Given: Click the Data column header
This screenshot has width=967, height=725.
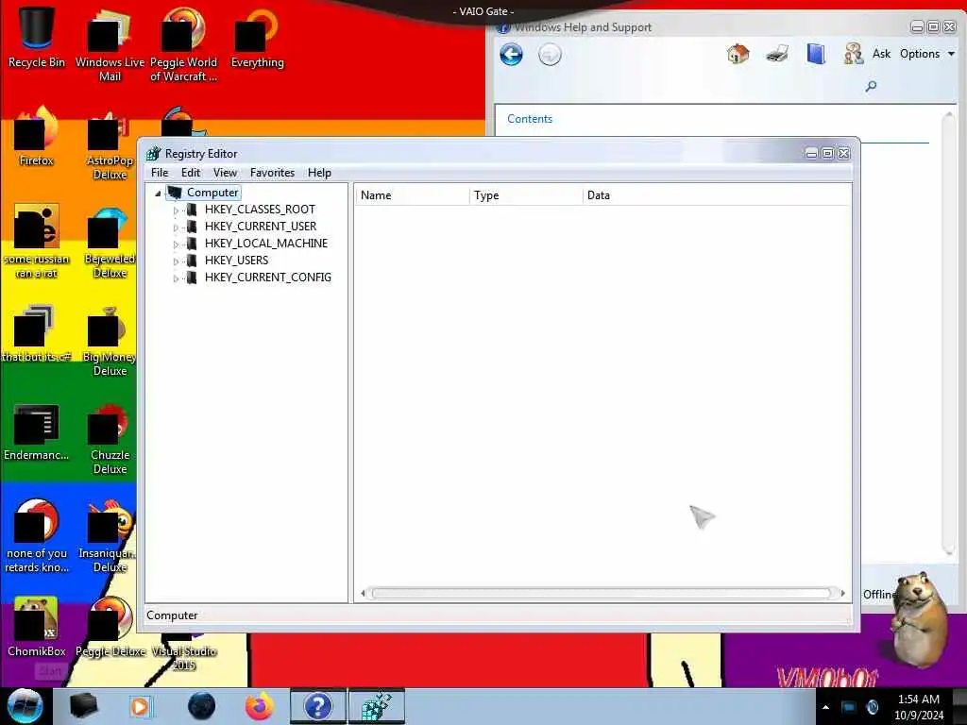Looking at the screenshot, I should pyautogui.click(x=717, y=195).
